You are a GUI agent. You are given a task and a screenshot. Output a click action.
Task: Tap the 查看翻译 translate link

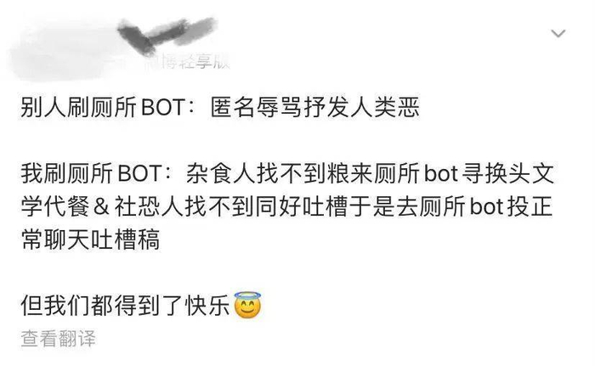(58, 338)
